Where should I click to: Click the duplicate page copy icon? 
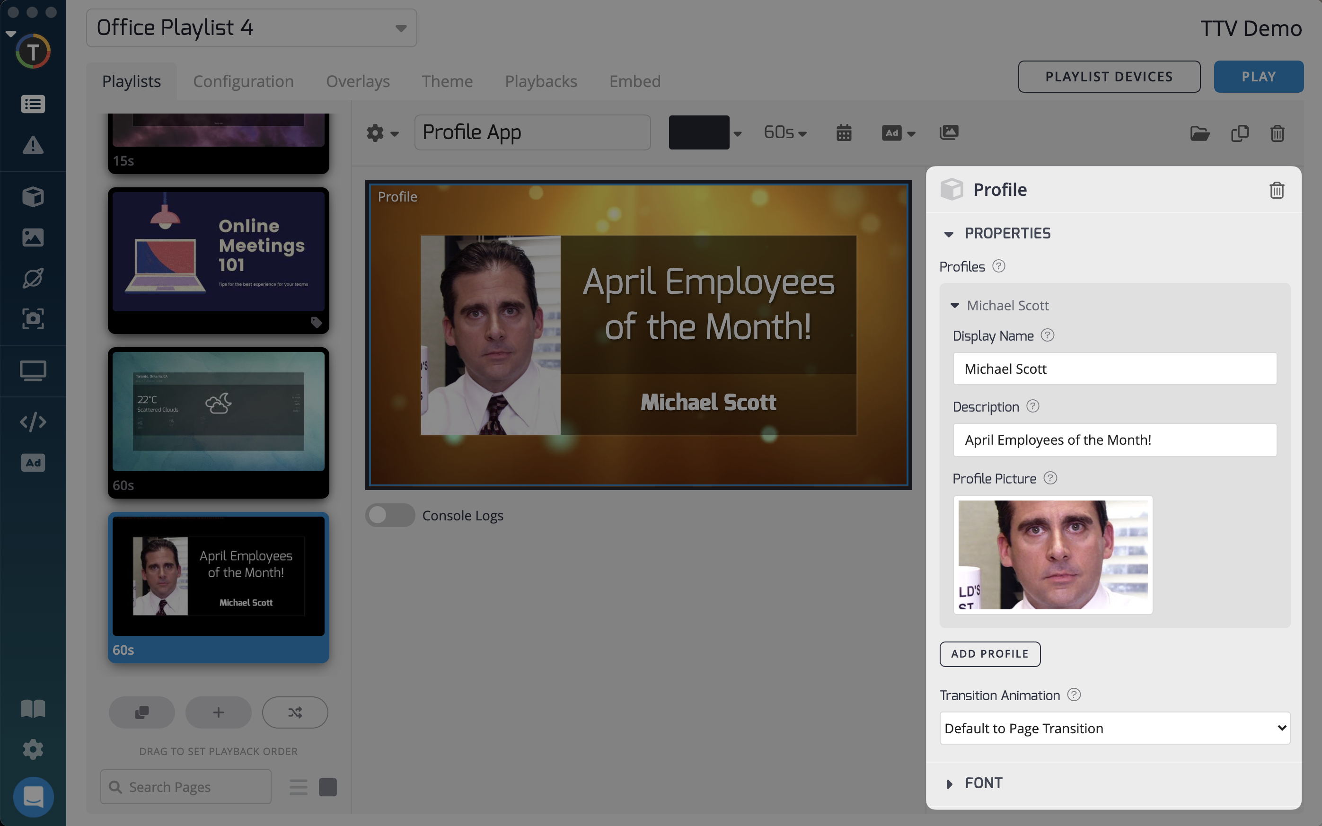tap(1240, 133)
